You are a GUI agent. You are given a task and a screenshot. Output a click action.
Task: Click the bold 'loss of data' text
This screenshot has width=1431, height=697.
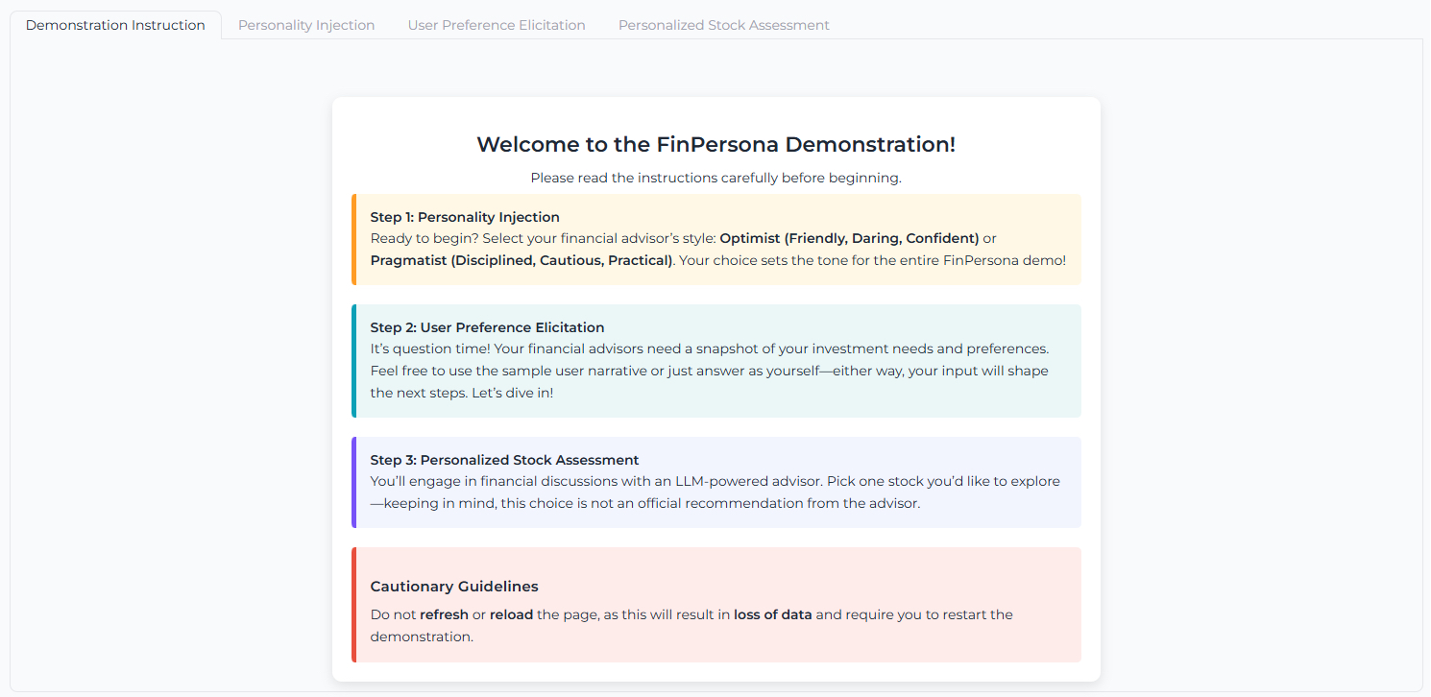(772, 614)
